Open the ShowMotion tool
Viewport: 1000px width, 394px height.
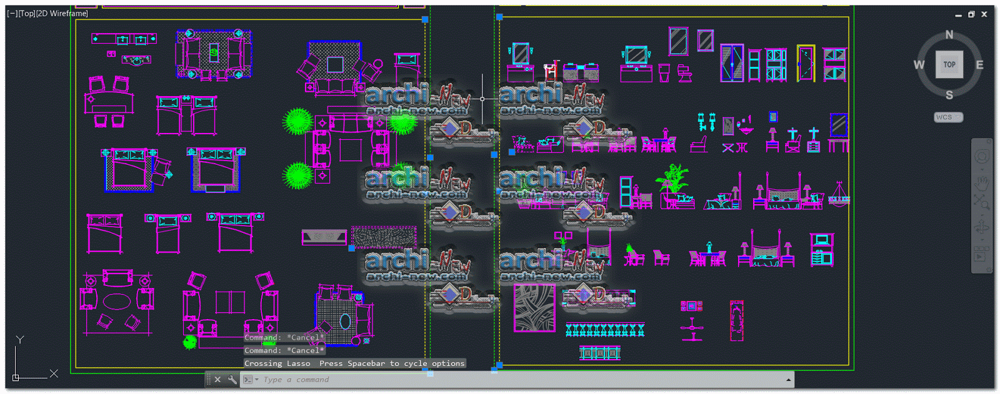coord(982,254)
